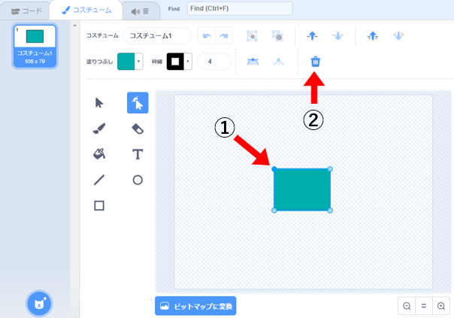
Task: Select the Rectangle tool
Action: (99, 206)
